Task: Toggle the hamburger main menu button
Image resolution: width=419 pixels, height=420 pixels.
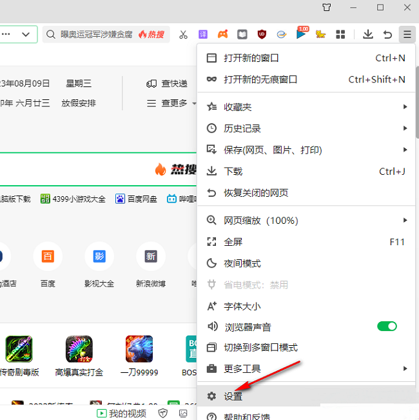Action: [407, 34]
